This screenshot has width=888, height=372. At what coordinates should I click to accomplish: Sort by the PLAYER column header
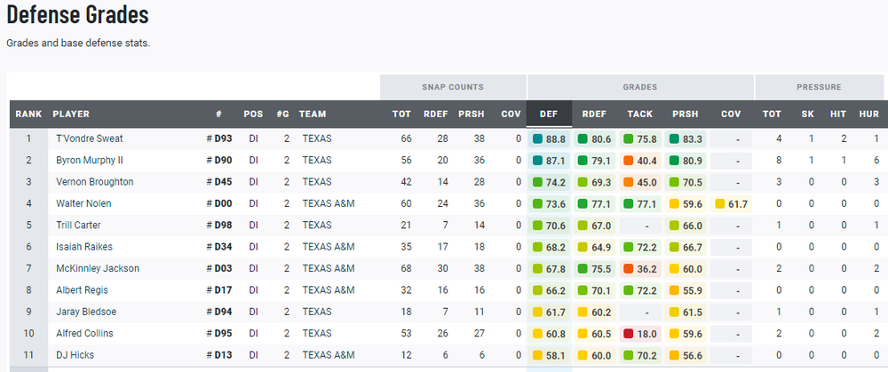pyautogui.click(x=71, y=115)
